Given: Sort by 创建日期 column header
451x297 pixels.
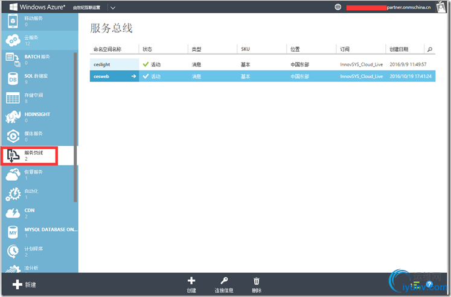Looking at the screenshot, I should [399, 49].
